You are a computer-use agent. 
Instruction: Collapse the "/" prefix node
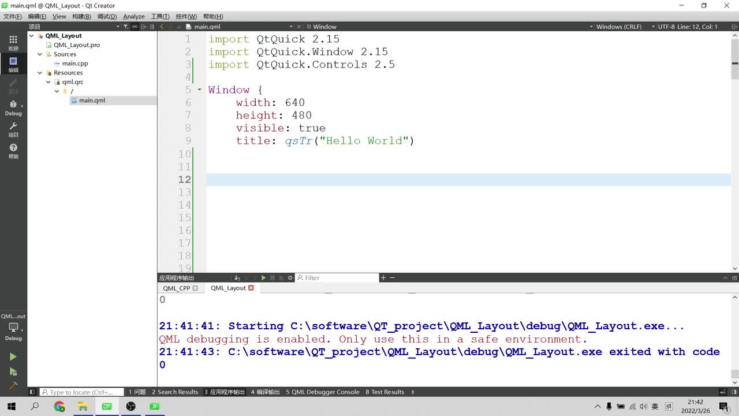coord(57,91)
